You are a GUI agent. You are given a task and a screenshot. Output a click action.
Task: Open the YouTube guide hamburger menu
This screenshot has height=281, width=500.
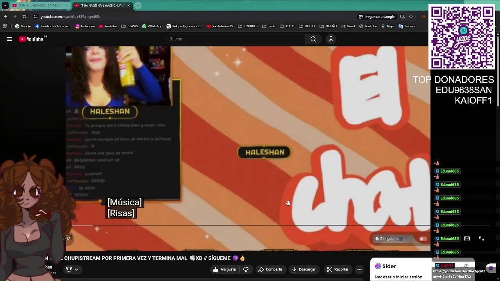(x=9, y=39)
